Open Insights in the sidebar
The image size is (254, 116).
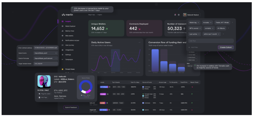68,21
